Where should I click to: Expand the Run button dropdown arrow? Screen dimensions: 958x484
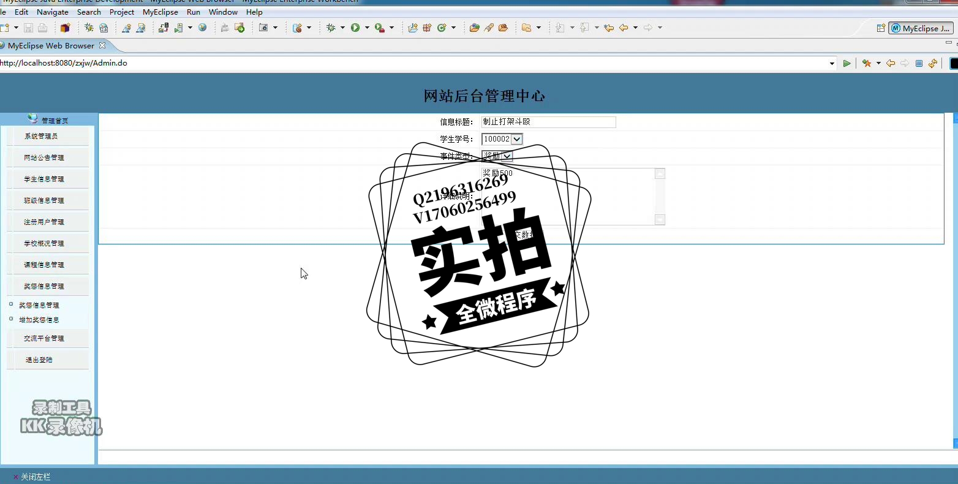tap(367, 28)
